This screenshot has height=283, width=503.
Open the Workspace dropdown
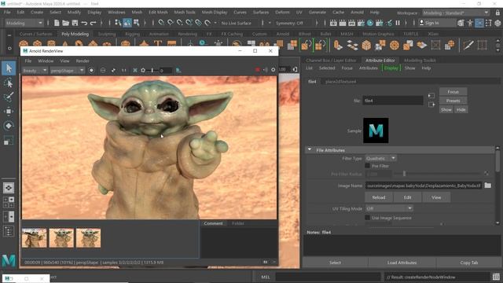[456, 13]
